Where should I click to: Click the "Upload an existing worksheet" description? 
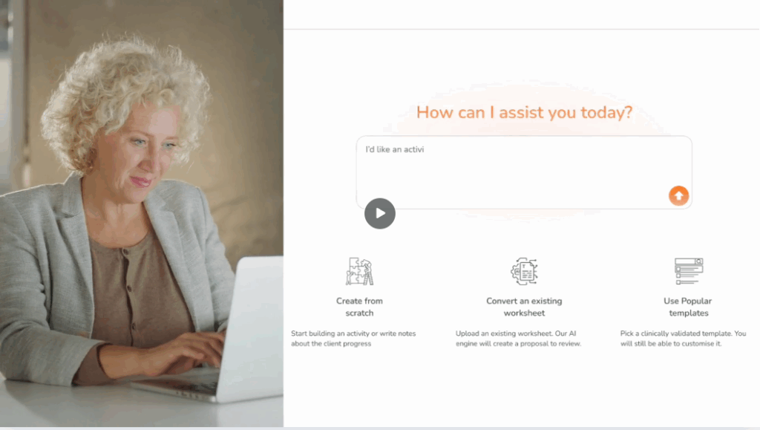[x=518, y=339]
